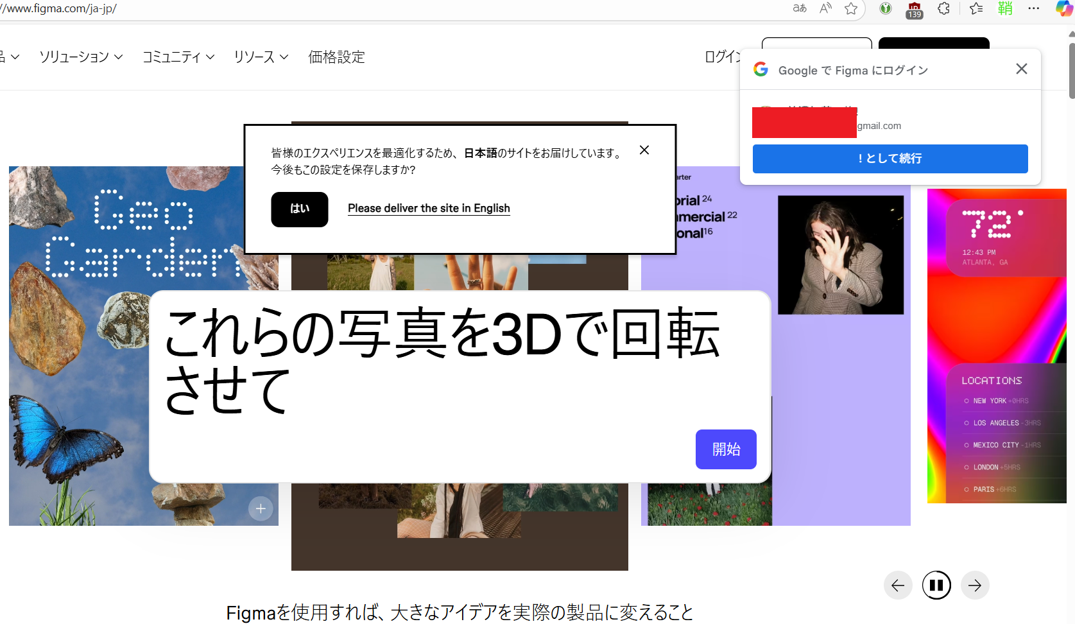Click the Please deliver the site in English link
1075x624 pixels.
click(429, 208)
